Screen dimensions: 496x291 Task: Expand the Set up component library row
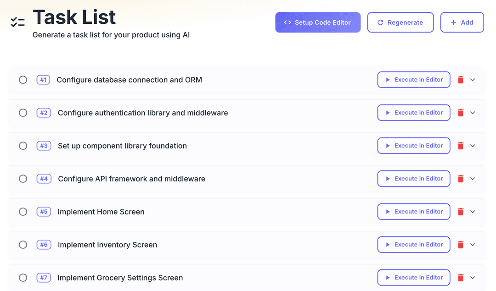pos(473,146)
